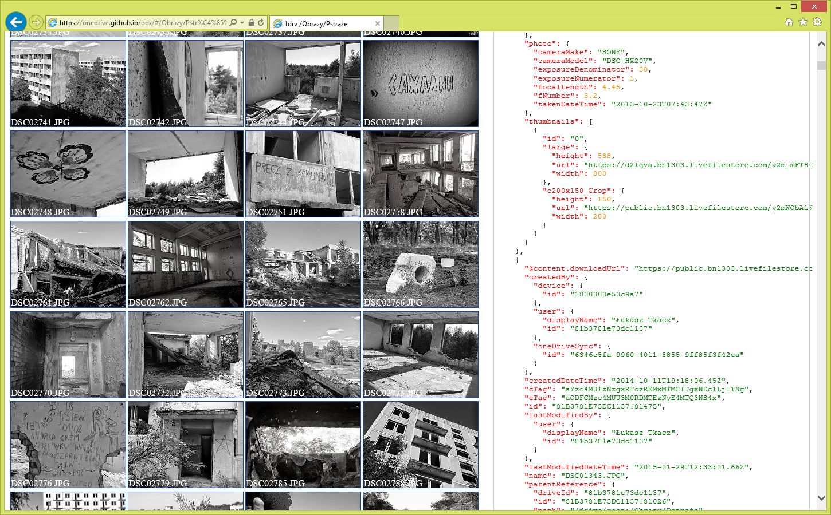Screen dimensions: 831x515
Task: Click the DSC02748.JPG file name label
Action: [40, 212]
